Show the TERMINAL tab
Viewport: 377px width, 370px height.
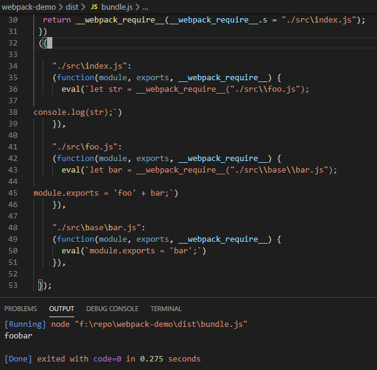tap(166, 309)
